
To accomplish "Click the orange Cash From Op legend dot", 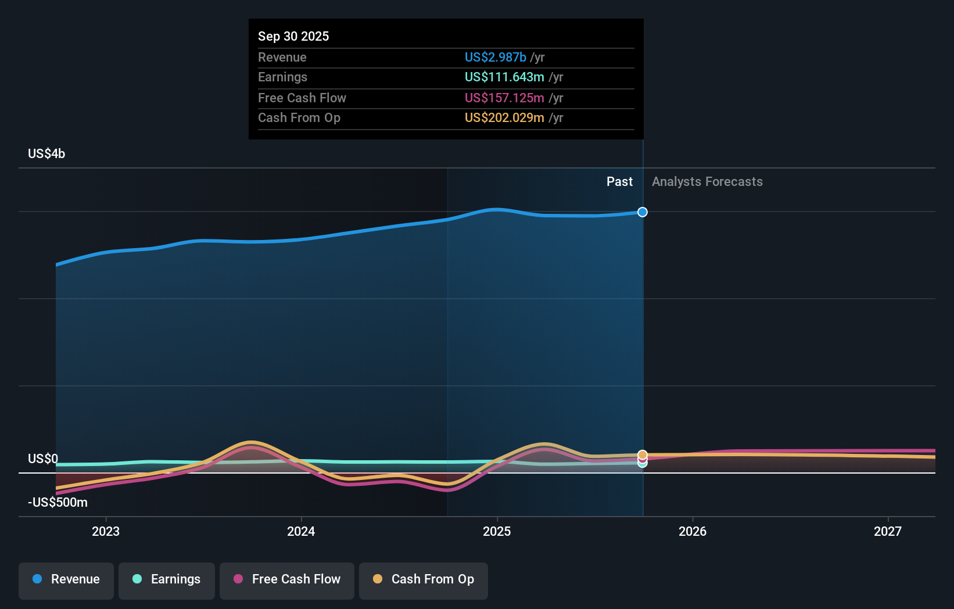I will [378, 579].
